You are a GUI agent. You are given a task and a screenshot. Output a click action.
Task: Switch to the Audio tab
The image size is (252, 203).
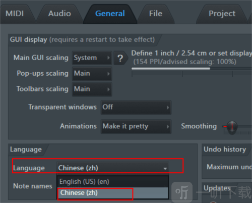pyautogui.click(x=59, y=14)
